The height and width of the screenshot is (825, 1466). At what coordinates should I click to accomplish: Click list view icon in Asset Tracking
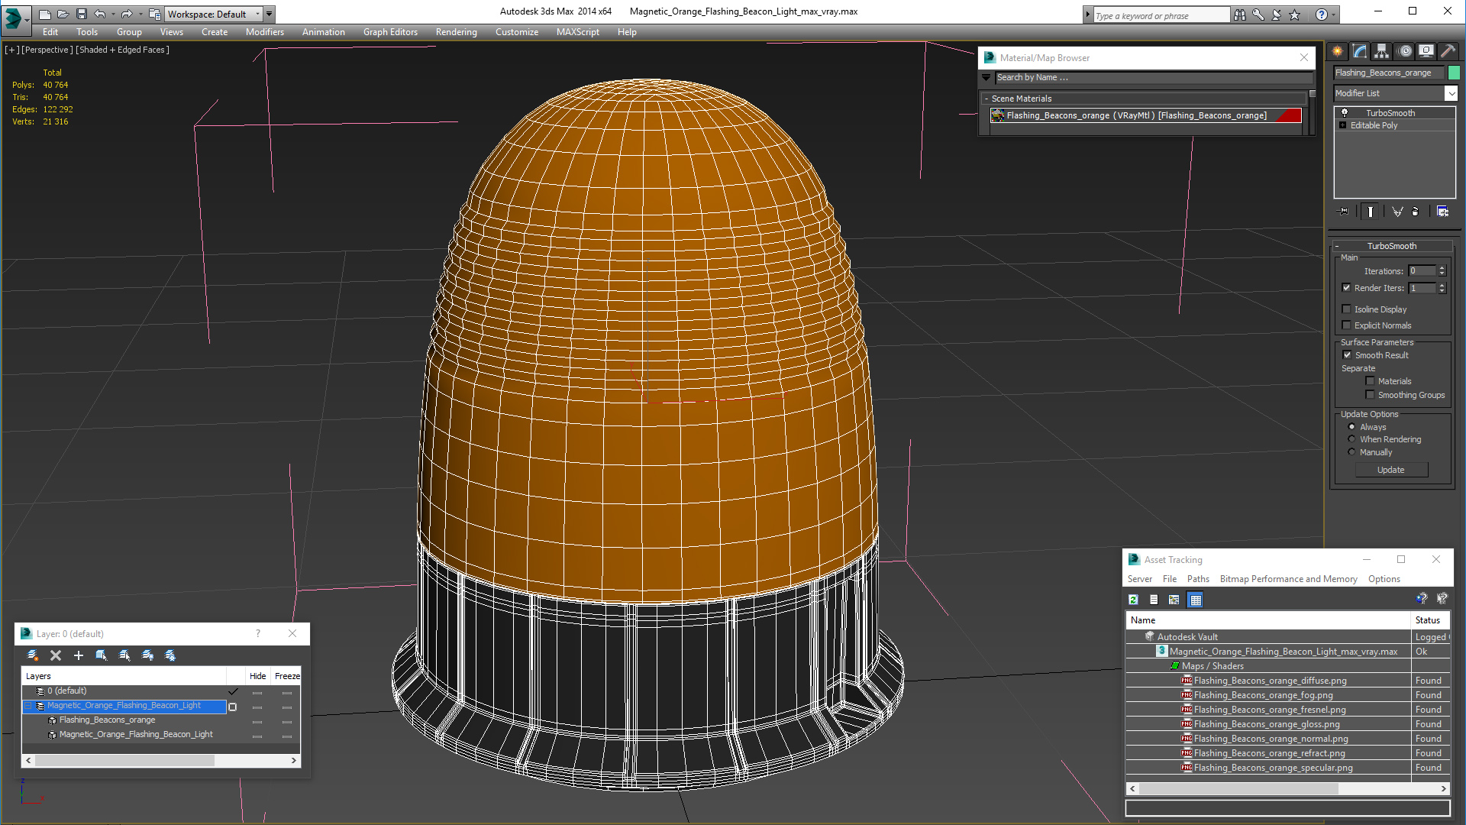coord(1154,600)
